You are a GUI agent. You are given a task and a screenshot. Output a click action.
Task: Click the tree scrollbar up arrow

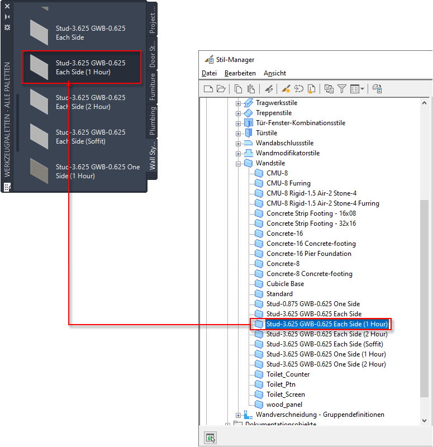click(424, 103)
